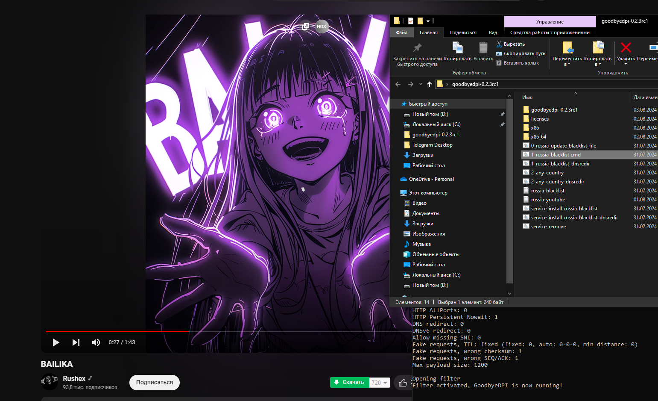Sort by Дата изменения column header
658x401 pixels.
[x=645, y=97]
